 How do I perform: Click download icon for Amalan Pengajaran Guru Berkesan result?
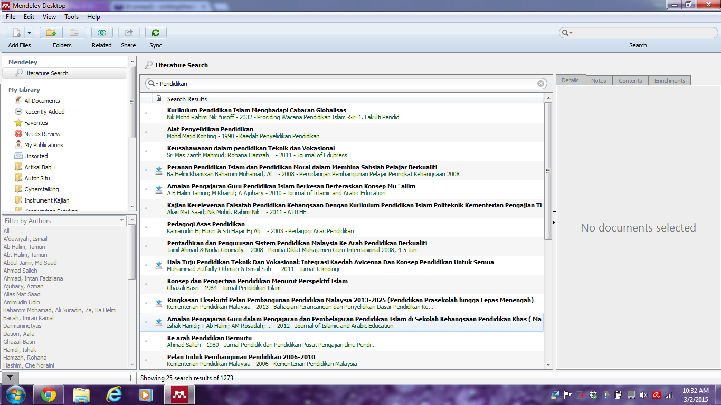[159, 189]
